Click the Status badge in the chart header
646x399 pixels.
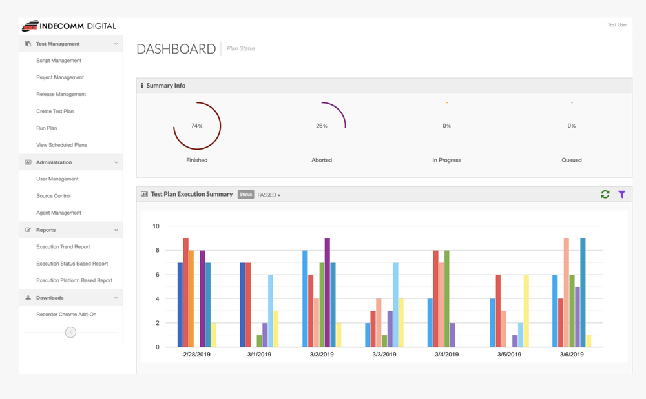245,195
